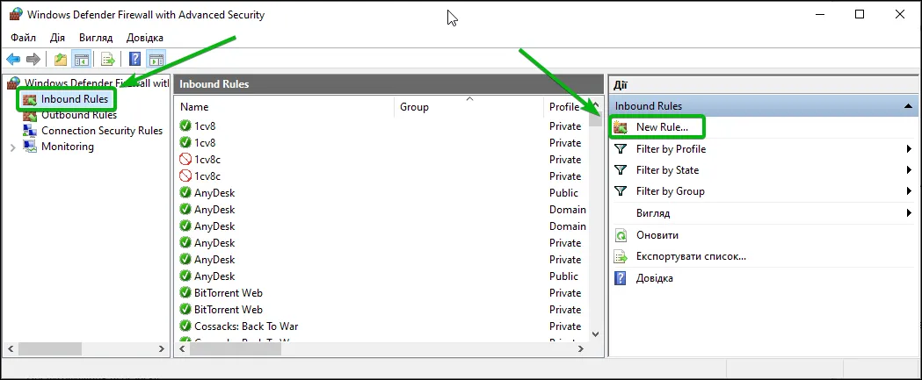
Task: Toggle the show/hide action pane toolbar icon
Action: pyautogui.click(x=156, y=60)
